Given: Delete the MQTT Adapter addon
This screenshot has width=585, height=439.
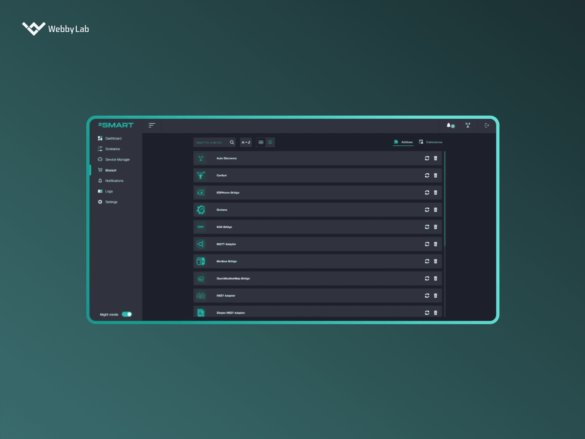Looking at the screenshot, I should pos(435,244).
